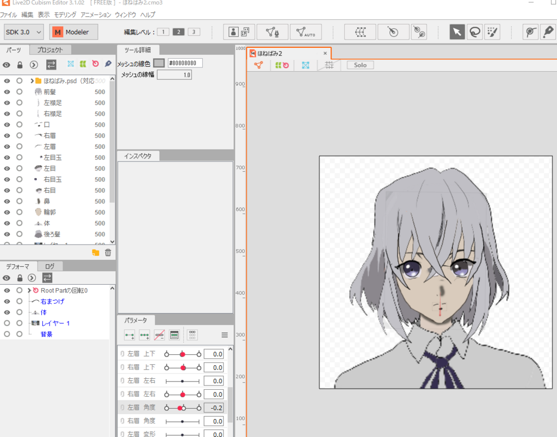Click the parameter settings window icon
Image resolution: width=557 pixels, height=437 pixels.
175,335
